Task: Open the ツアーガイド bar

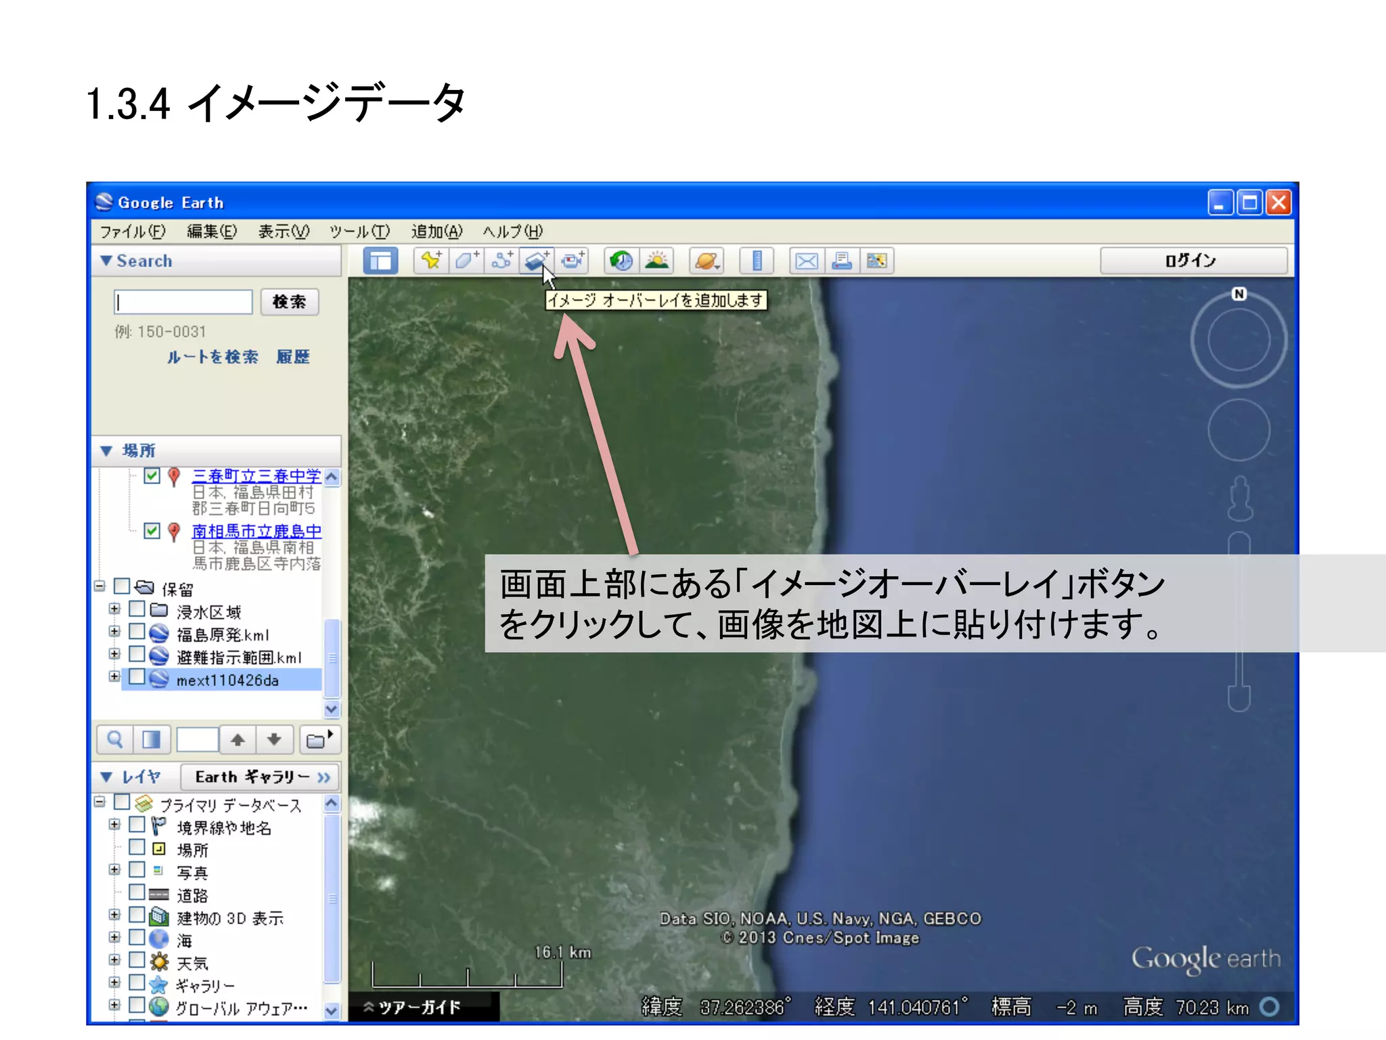Action: click(x=424, y=1007)
